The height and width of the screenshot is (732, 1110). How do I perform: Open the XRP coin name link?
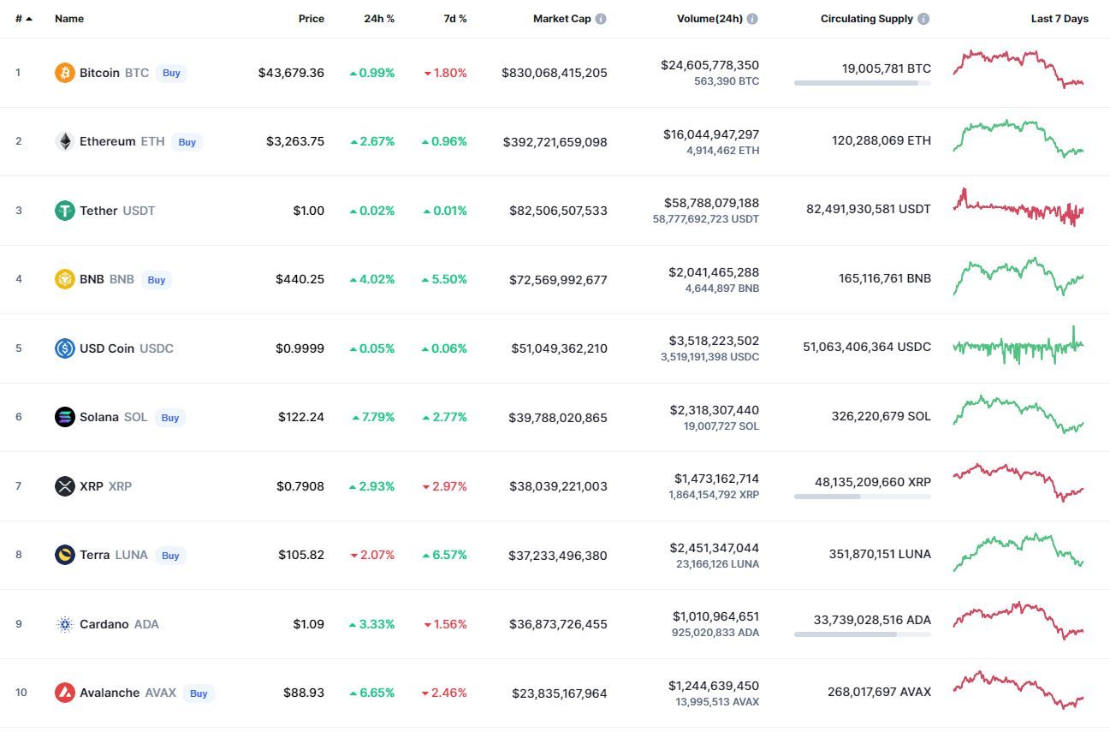pos(92,486)
